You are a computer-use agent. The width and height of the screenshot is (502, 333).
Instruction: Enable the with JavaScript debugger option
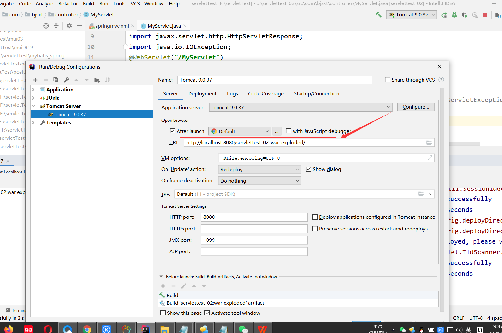tap(289, 131)
